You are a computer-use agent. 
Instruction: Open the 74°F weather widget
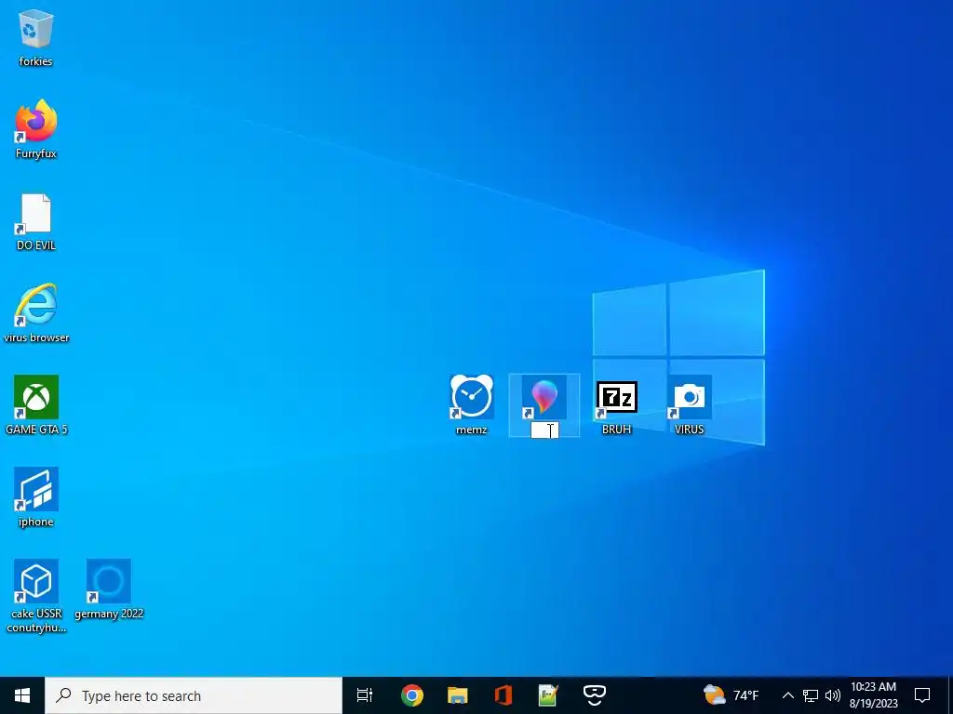pos(731,695)
